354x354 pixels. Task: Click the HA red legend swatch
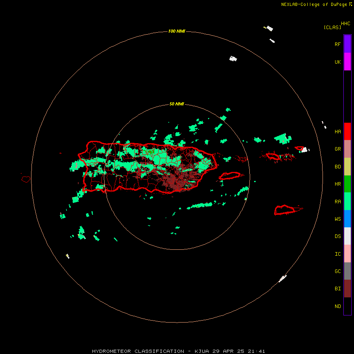point(347,131)
